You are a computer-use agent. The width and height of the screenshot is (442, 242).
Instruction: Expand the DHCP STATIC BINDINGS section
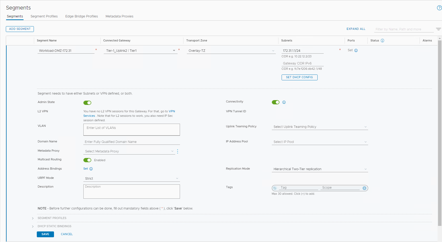tap(33, 226)
